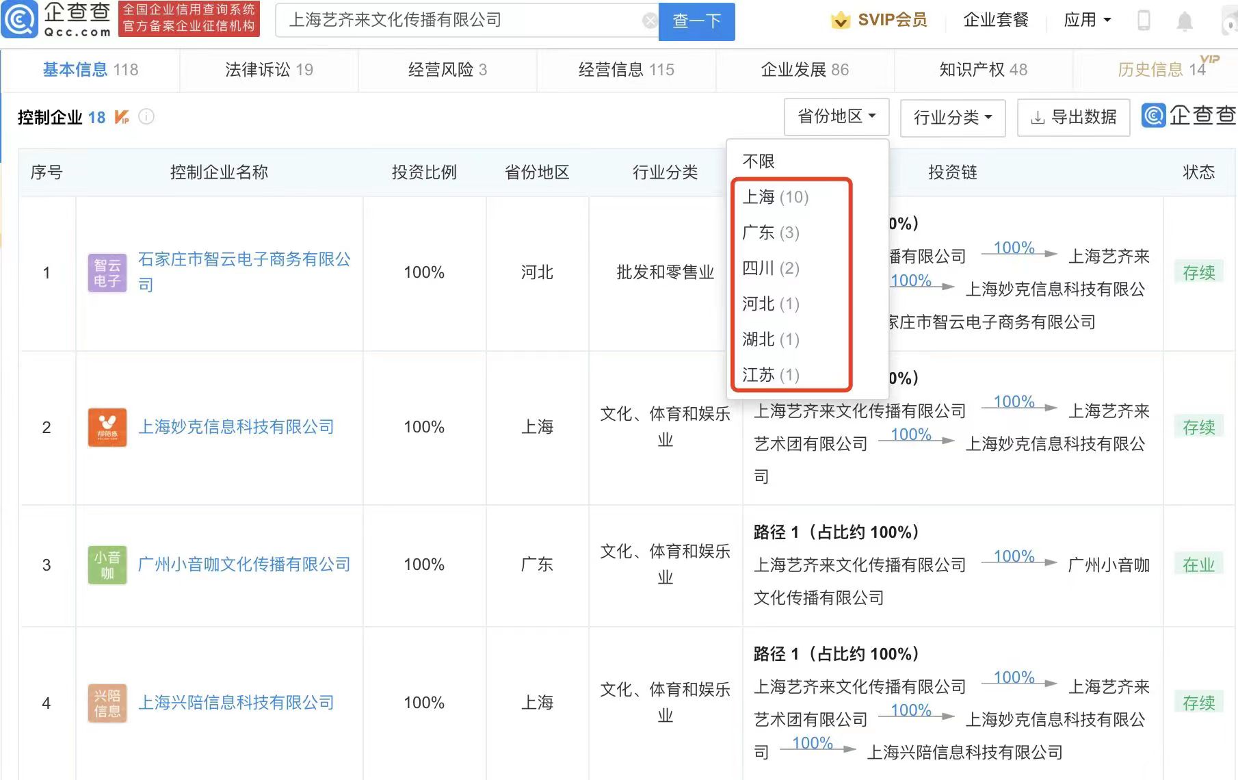Open SVIP会员 link
The width and height of the screenshot is (1238, 780).
[893, 21]
